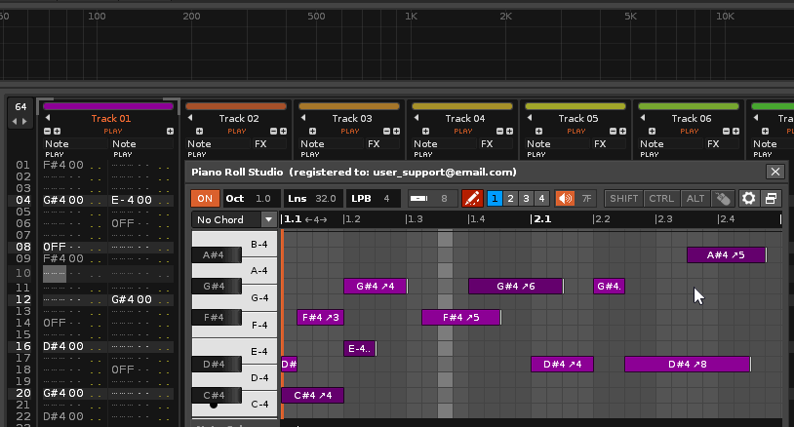The width and height of the screenshot is (794, 427).
Task: Add a note column to Track 02
Action: pyautogui.click(x=199, y=131)
